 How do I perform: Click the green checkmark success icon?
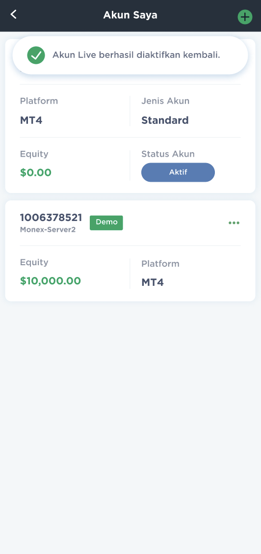[x=36, y=55]
